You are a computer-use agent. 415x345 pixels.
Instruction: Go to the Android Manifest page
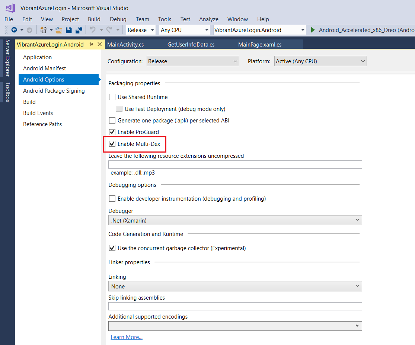44,68
